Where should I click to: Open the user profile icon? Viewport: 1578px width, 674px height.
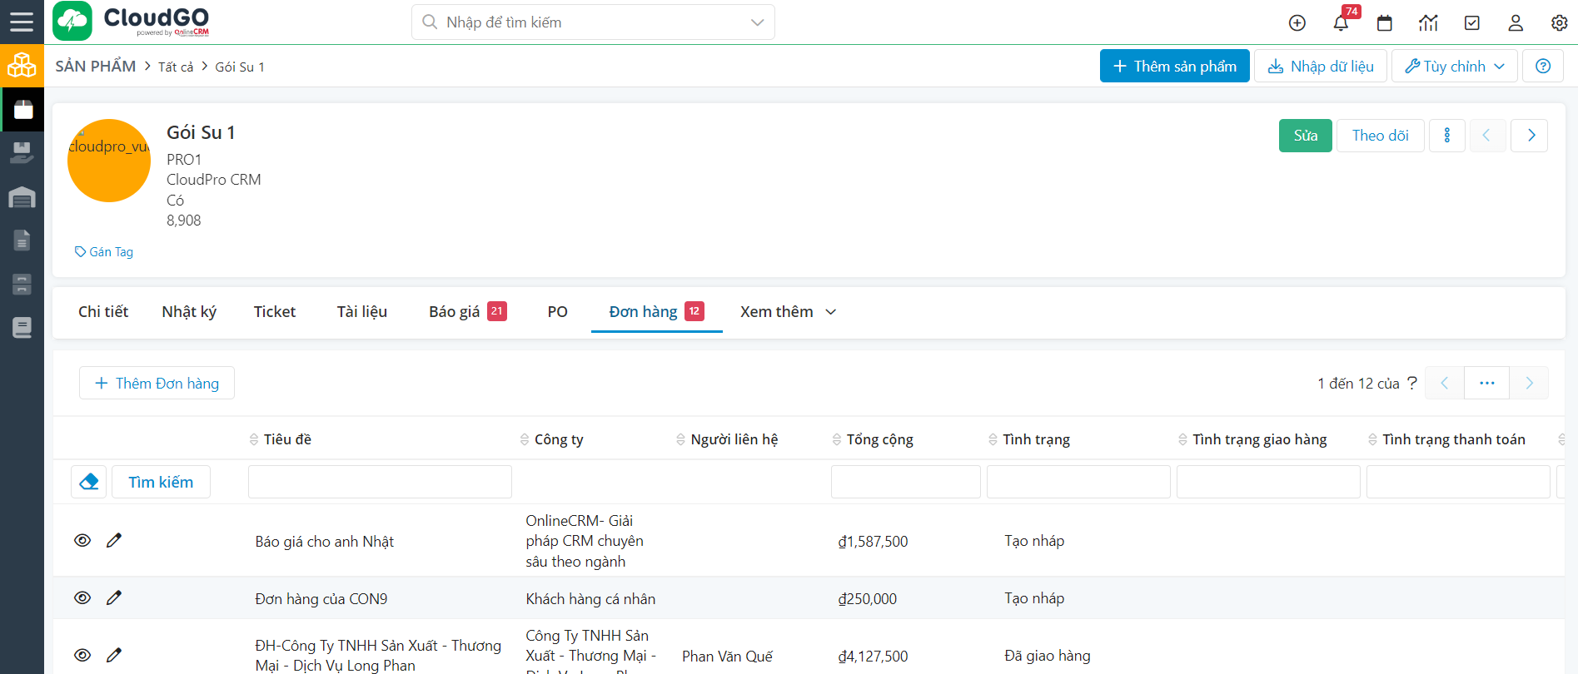click(1516, 23)
